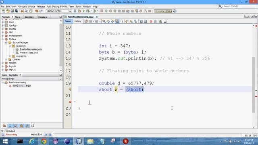
Task: Switch to History editor view
Action: tap(78, 21)
